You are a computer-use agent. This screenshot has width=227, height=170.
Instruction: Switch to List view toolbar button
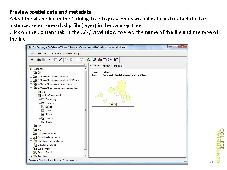point(72,59)
